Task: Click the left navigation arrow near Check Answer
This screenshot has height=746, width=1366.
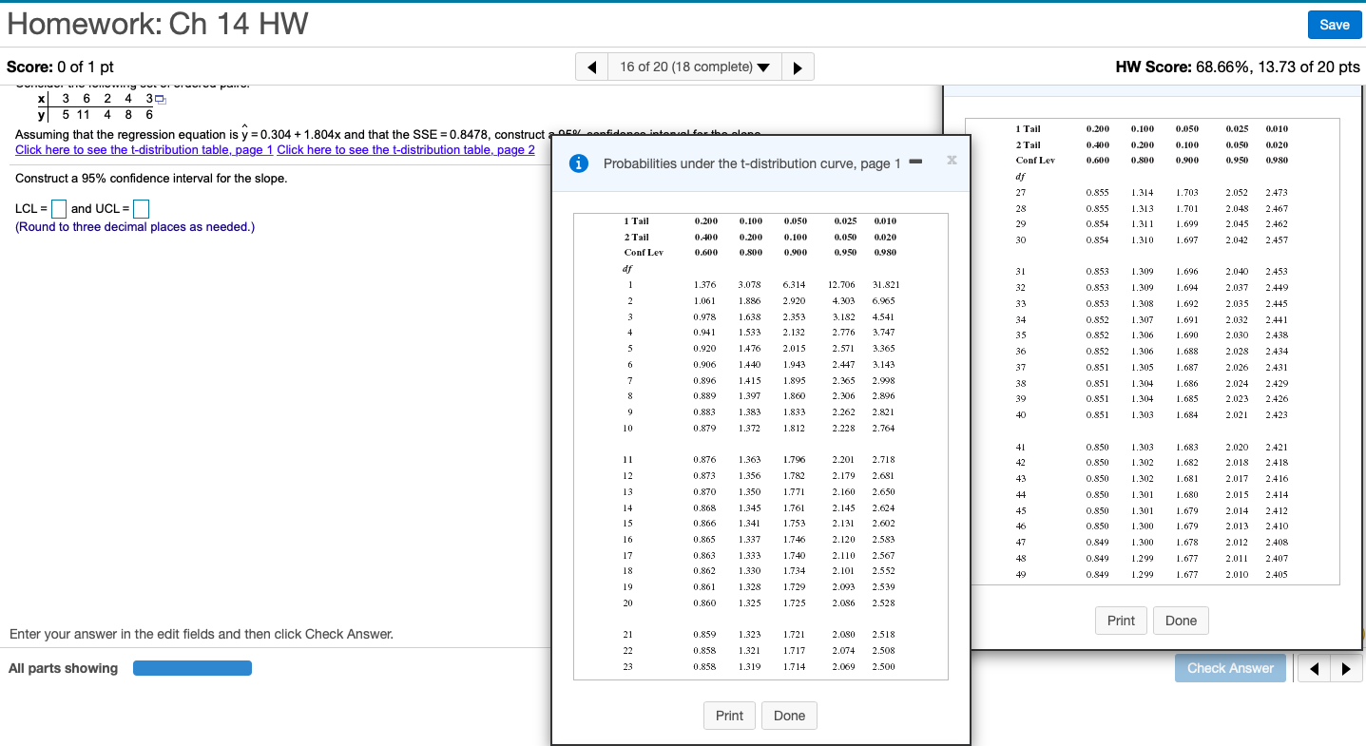Action: coord(1313,668)
